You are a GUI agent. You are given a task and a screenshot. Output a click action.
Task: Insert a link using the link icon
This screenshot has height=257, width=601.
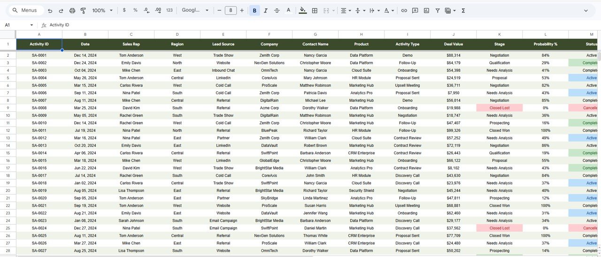(404, 10)
